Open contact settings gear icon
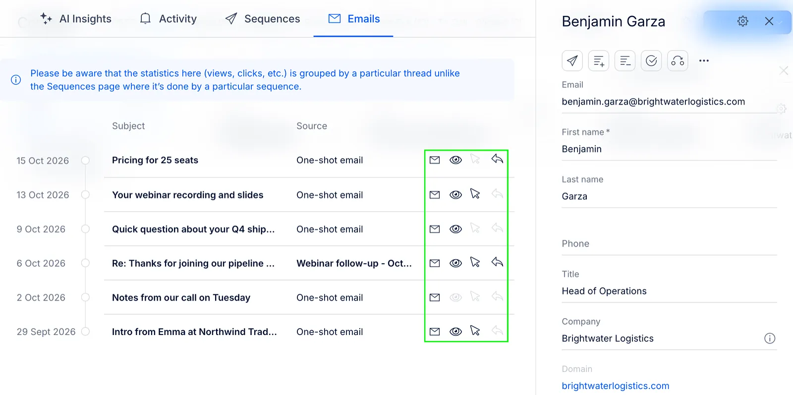This screenshot has width=793, height=395. point(742,21)
